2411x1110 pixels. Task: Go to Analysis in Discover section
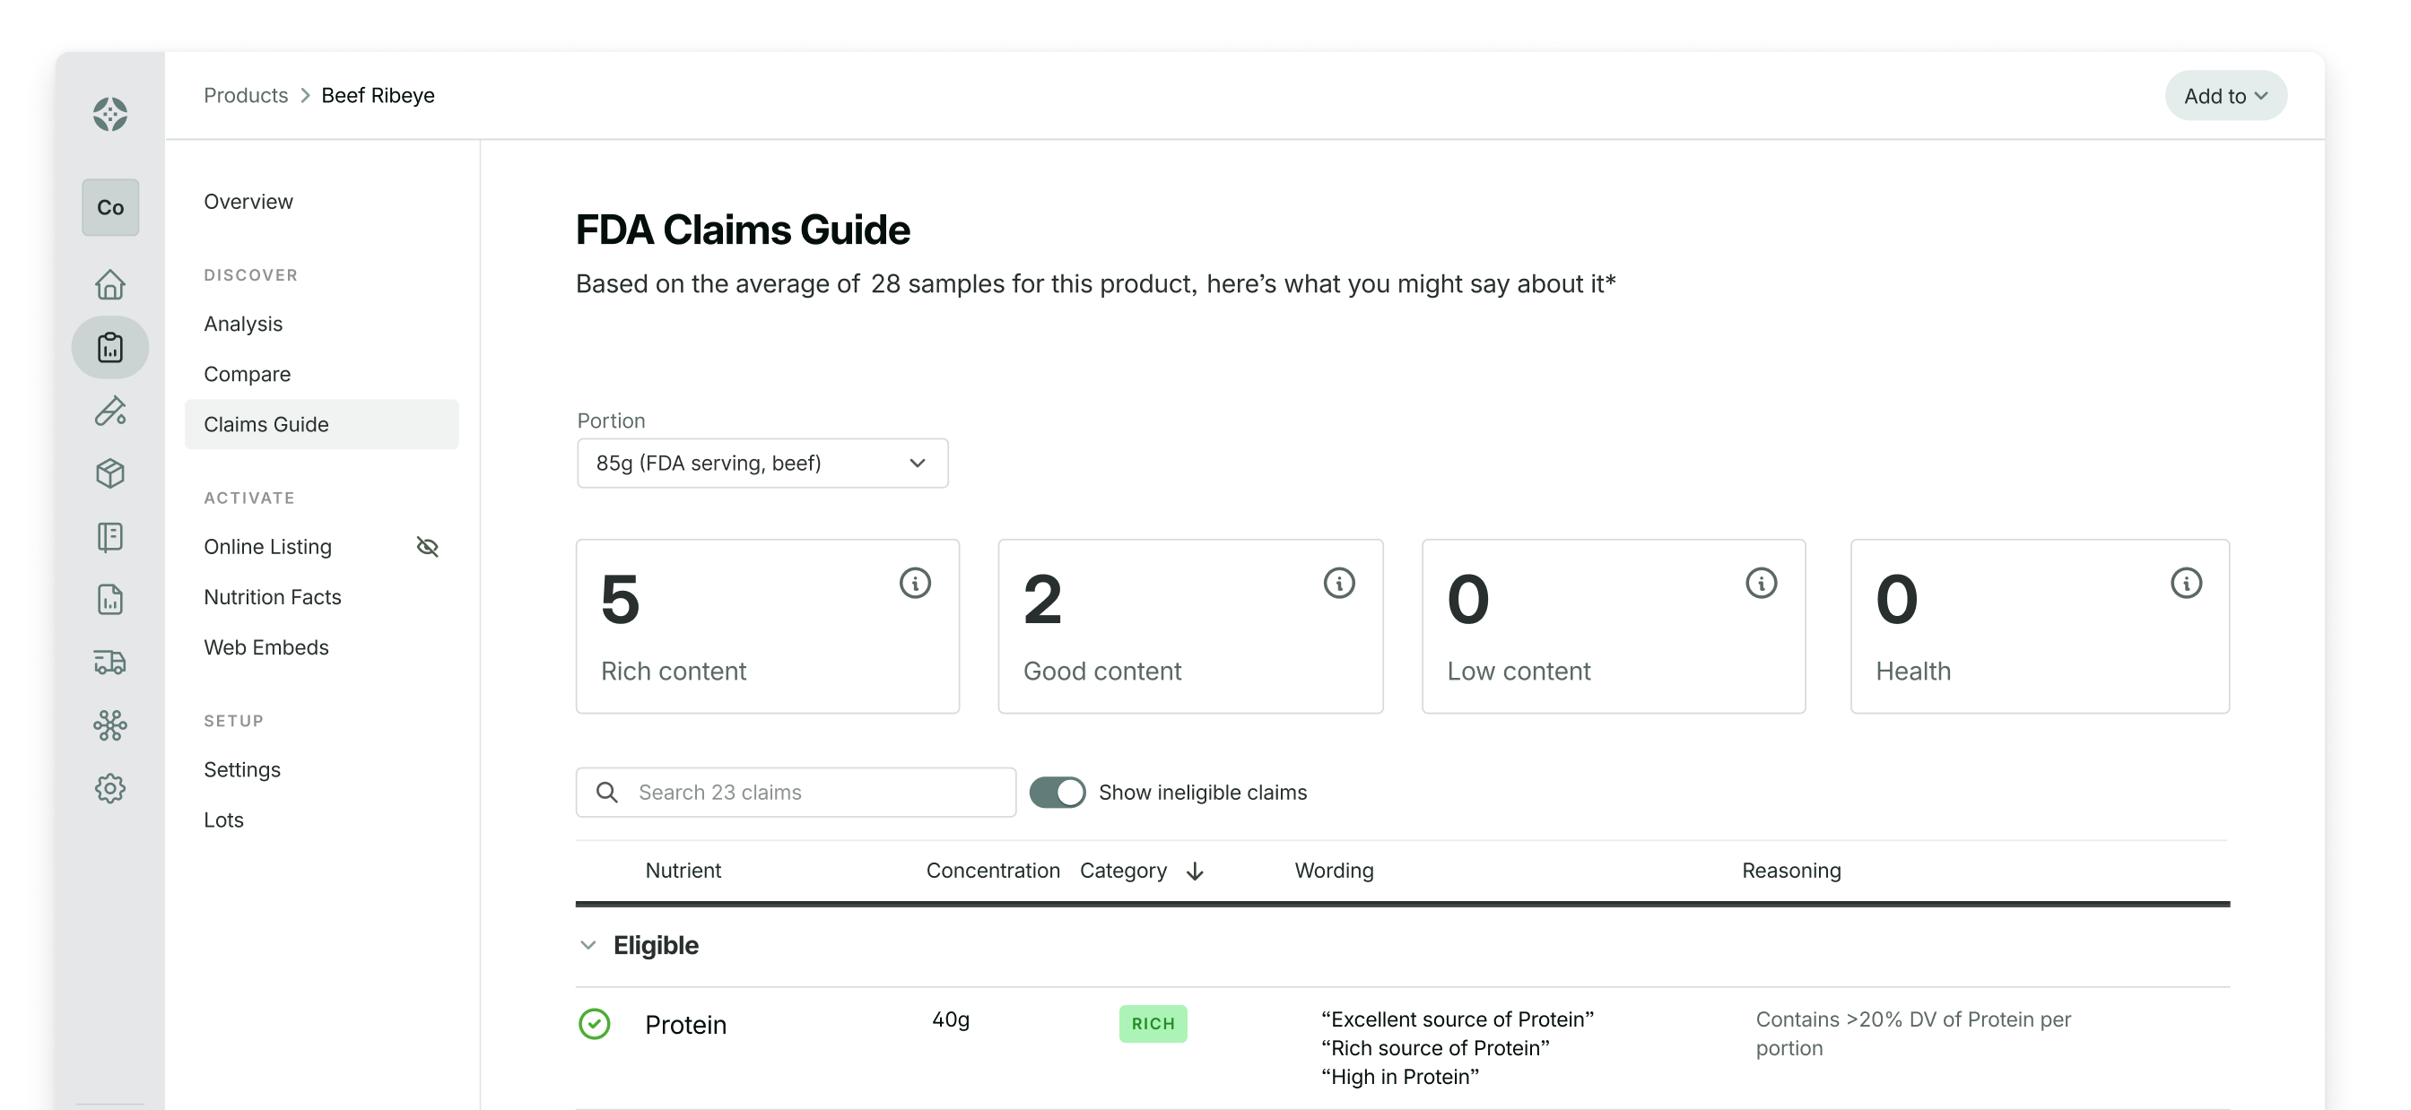coord(243,324)
